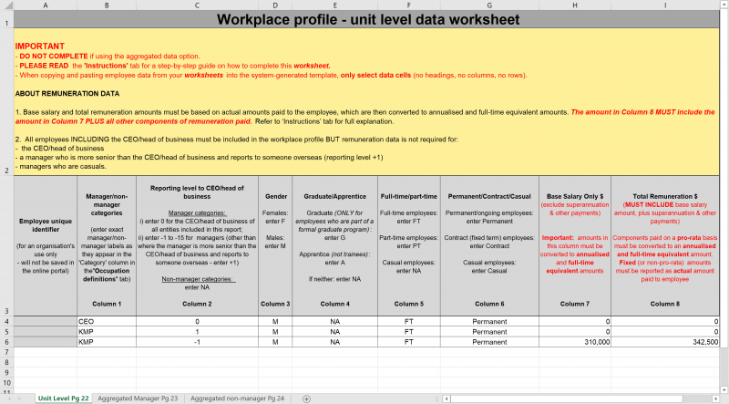
Task: Select the reporting level cell with -1
Action: pyautogui.click(x=198, y=342)
